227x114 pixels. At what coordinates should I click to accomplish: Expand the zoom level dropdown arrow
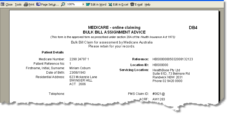[83, 4]
